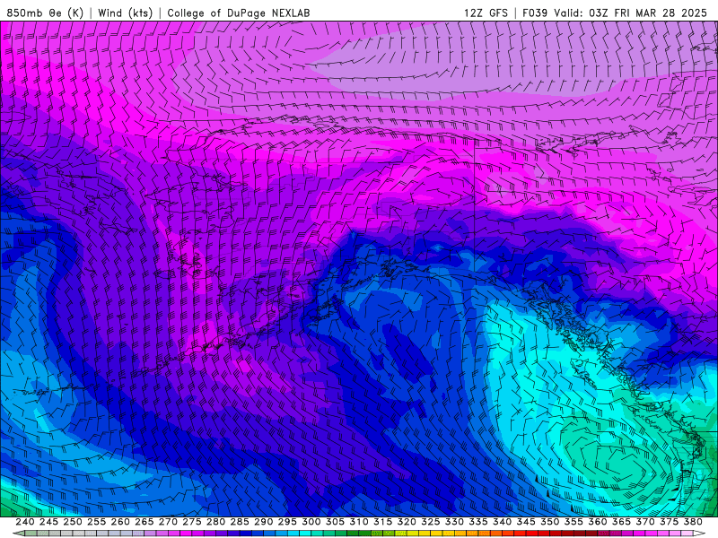This screenshot has width=718, height=538.
Task: Click the 275 value on the color scale
Action: pyautogui.click(x=191, y=522)
